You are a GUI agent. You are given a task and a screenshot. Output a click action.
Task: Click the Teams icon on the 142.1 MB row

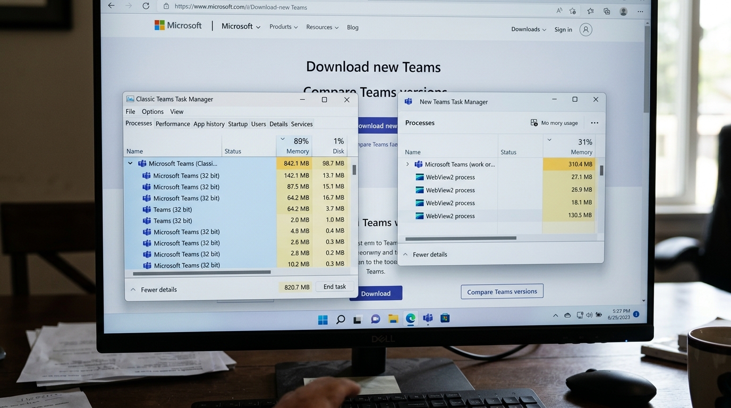click(147, 175)
